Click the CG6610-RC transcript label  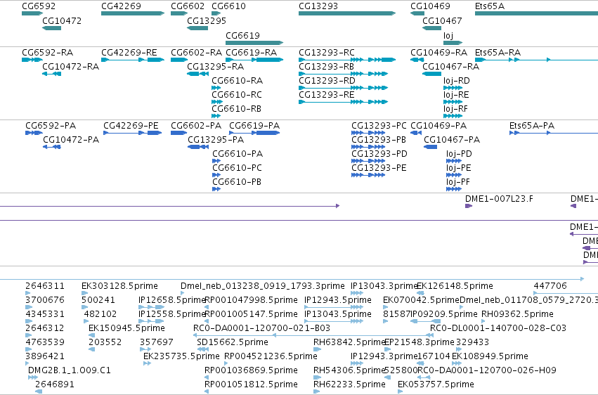(237, 95)
